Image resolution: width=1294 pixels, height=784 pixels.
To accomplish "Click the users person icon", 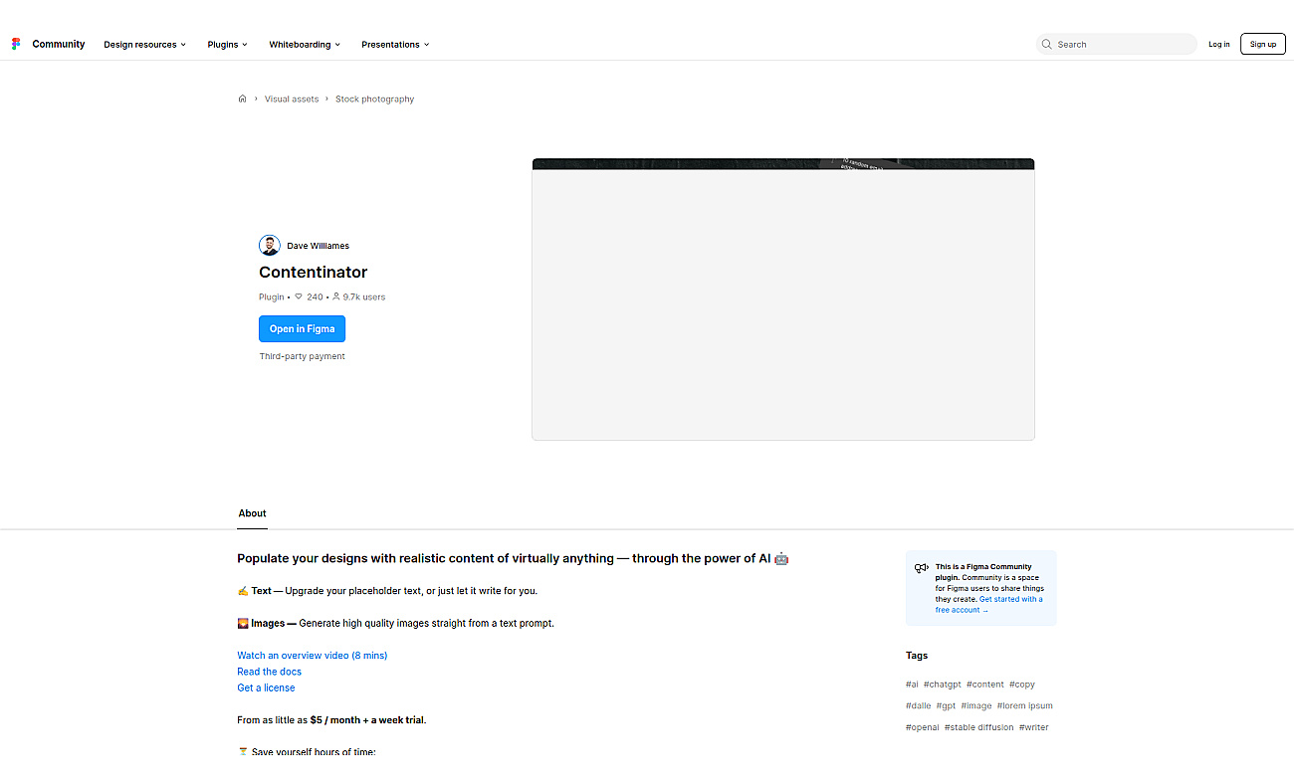I will coord(336,296).
